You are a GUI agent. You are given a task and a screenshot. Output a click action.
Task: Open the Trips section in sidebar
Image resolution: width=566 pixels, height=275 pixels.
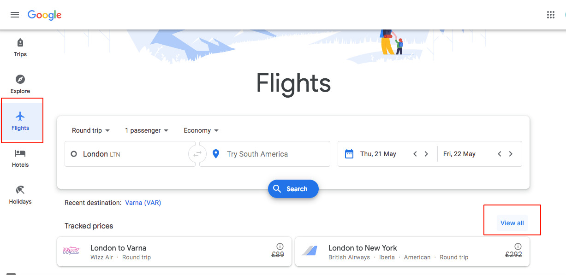[x=20, y=48]
